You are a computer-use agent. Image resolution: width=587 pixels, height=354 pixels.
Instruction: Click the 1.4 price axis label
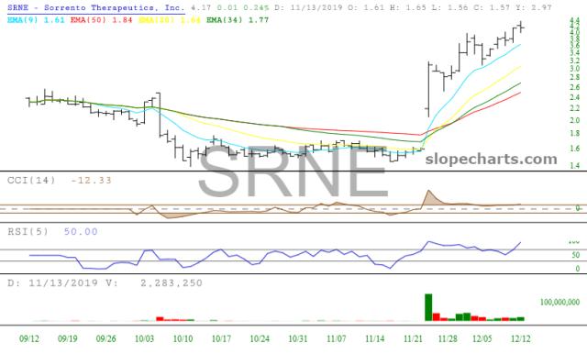(x=575, y=165)
